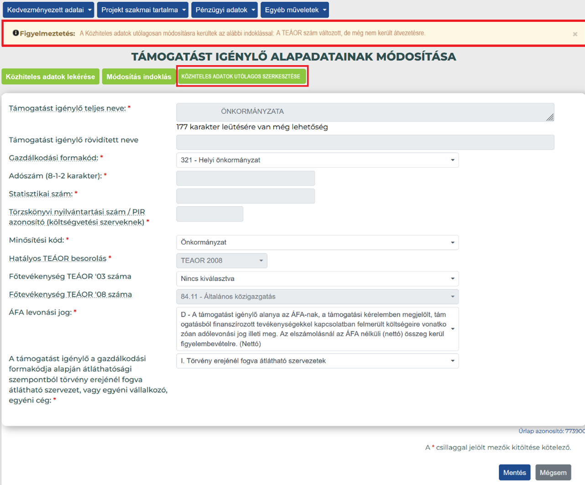Click the Űrlap azonosító text
The height and width of the screenshot is (485, 585).
(551, 431)
